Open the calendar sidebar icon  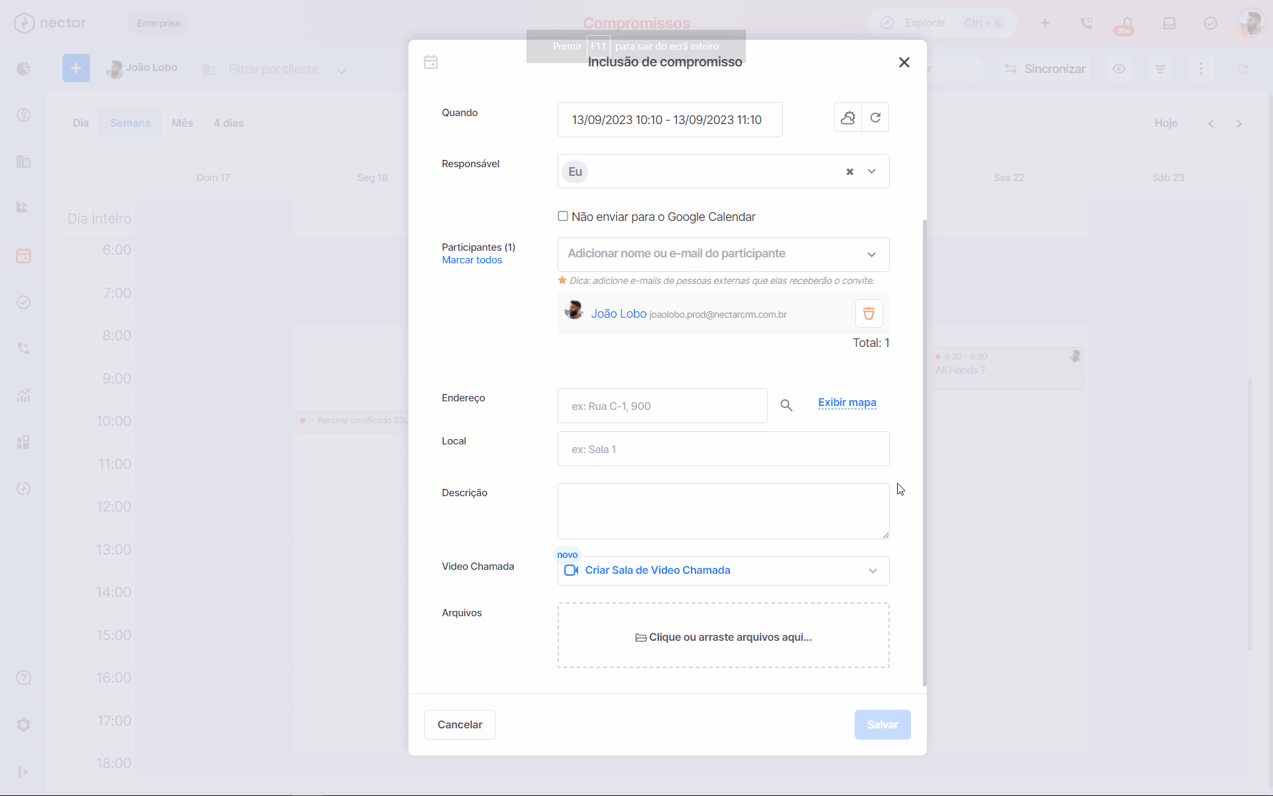pyautogui.click(x=24, y=255)
